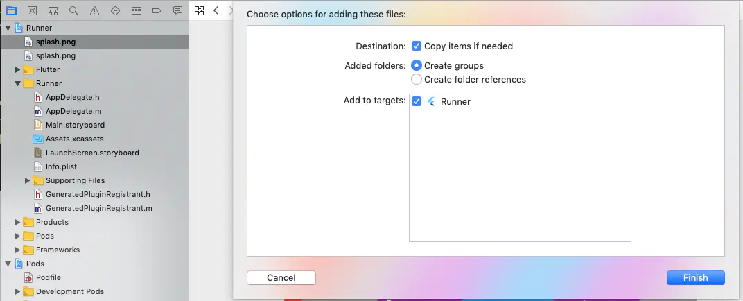Show the Breakpoint navigator icon

pyautogui.click(x=157, y=10)
